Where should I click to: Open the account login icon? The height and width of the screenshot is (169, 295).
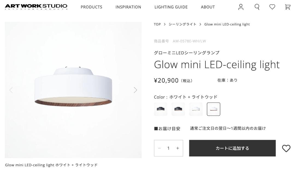coord(241,7)
